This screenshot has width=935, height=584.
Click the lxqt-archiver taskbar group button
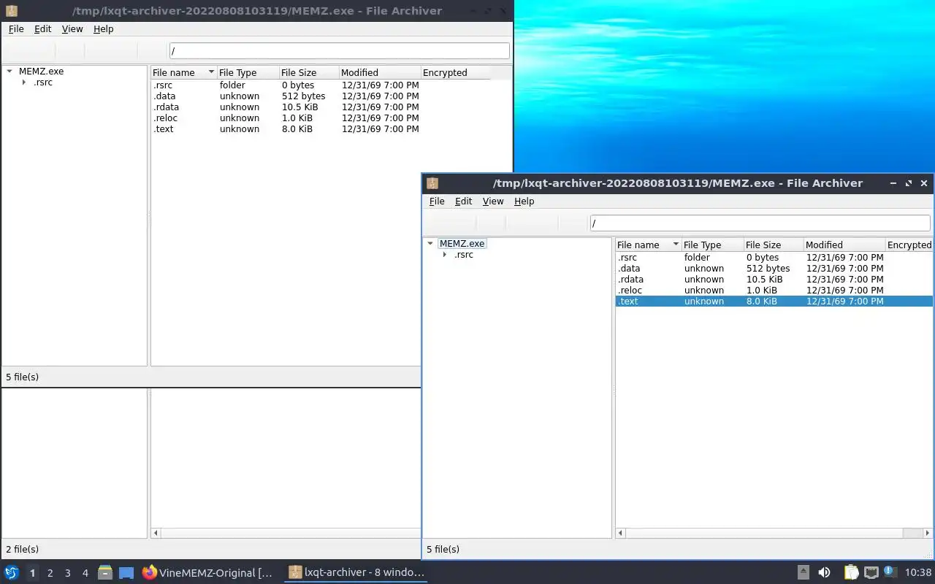point(356,573)
